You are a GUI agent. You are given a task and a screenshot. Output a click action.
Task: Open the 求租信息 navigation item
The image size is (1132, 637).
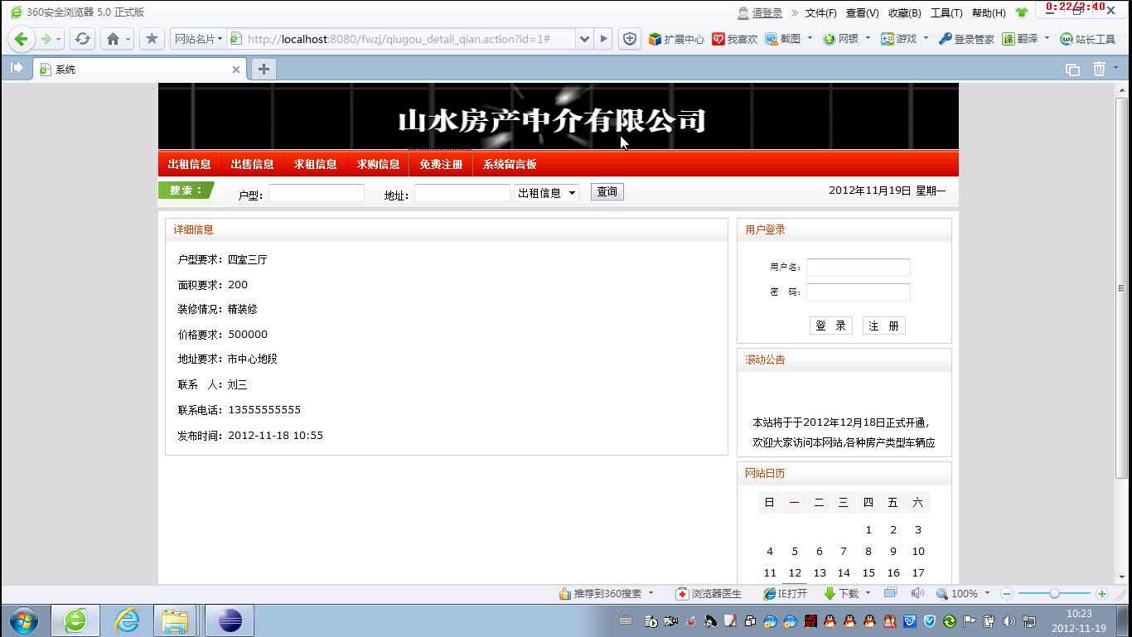coord(315,164)
